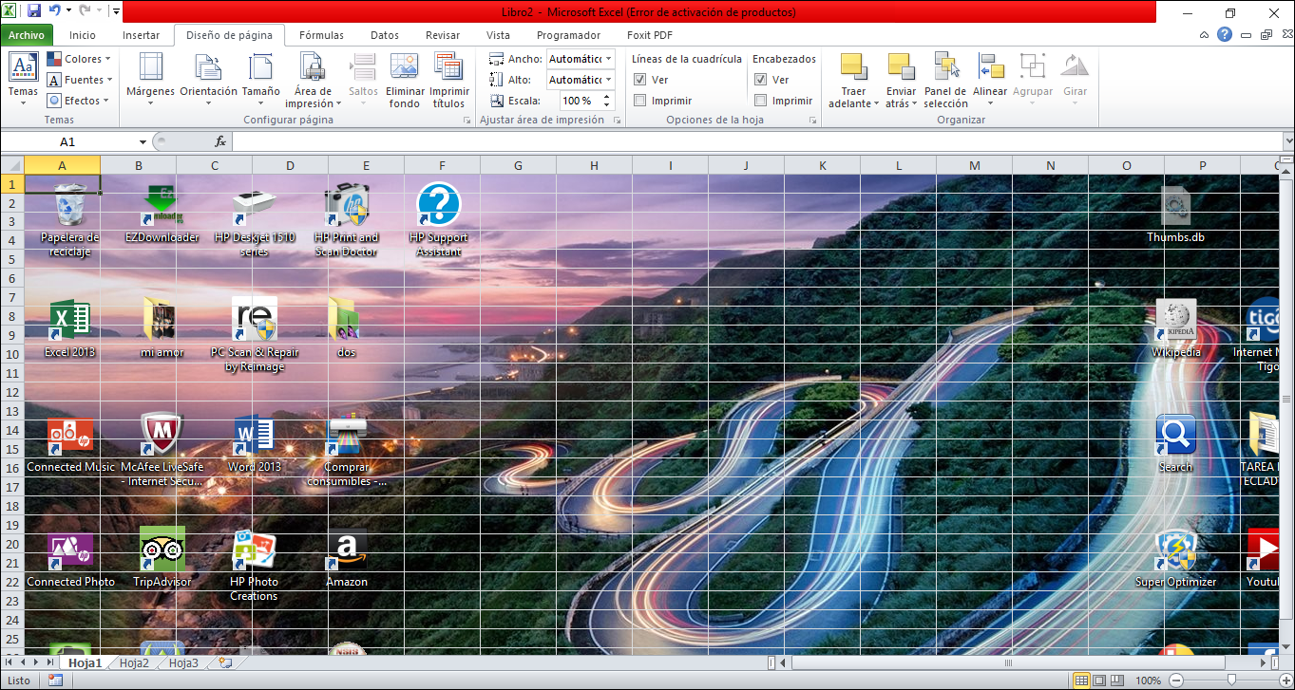The width and height of the screenshot is (1295, 690).
Task: Select row header 10
Action: [x=12, y=354]
